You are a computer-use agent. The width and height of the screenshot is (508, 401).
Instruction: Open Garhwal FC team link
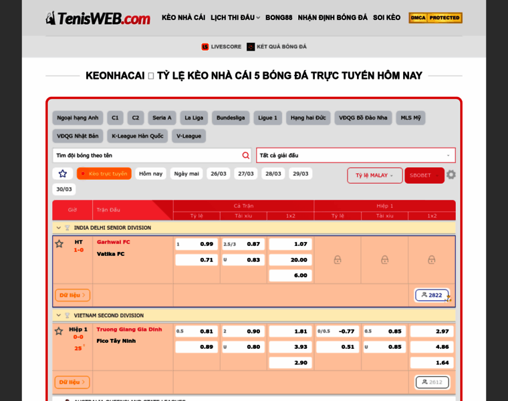(114, 242)
